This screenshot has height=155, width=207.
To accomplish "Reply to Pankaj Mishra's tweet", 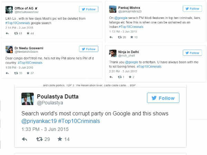I will coord(111,37).
